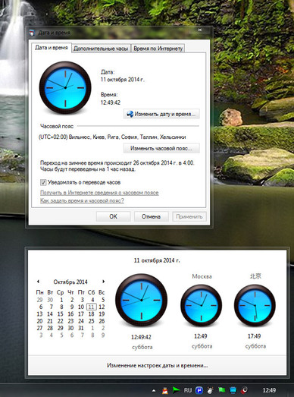Open Как задать время и часовой пояс link
The width and height of the screenshot is (294, 397).
[82, 201]
